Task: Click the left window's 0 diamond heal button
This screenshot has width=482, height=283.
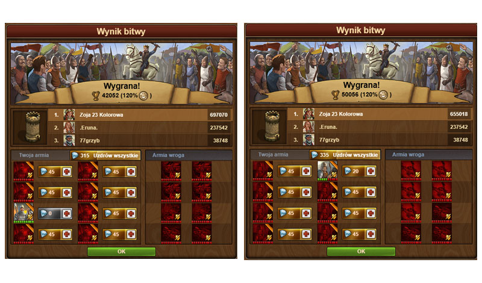Action: pos(55,214)
